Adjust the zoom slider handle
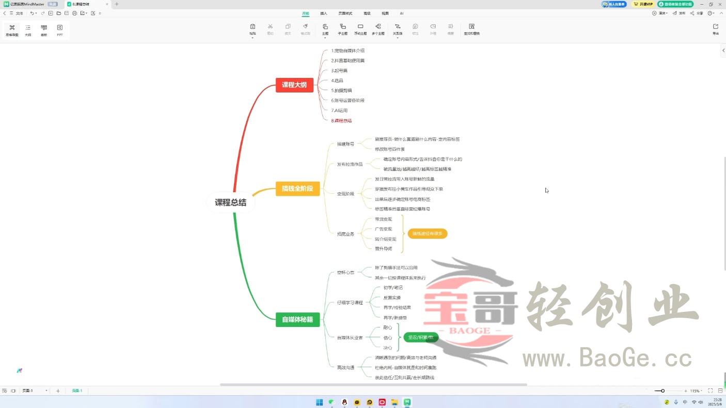Screen dimensions: 726x408 tap(662, 391)
